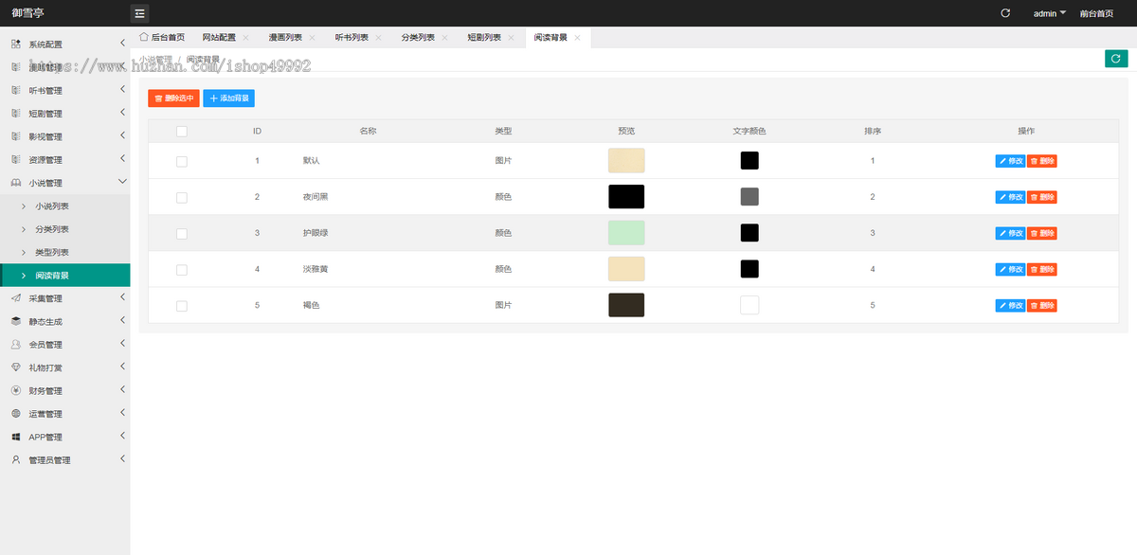Click the 财务管理 sidebar icon

[16, 390]
